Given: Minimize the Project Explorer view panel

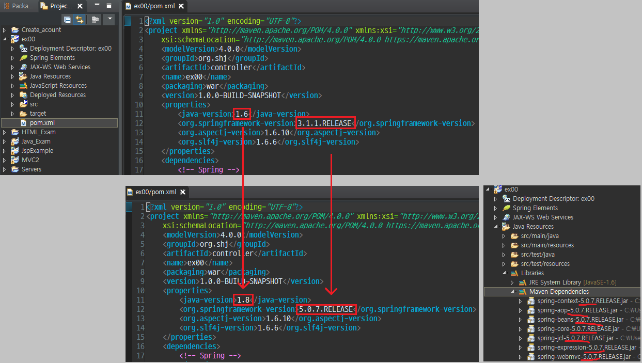Looking at the screenshot, I should click(98, 6).
